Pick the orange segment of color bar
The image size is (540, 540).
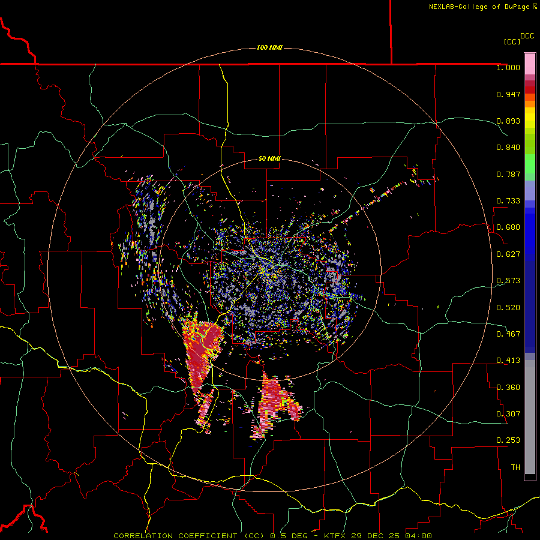[x=530, y=104]
